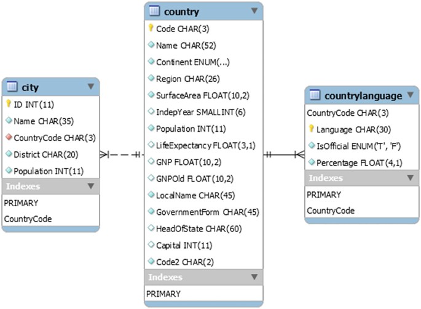Toggle the Indexes section arrow in country table
The image size is (421, 309).
tap(254, 277)
